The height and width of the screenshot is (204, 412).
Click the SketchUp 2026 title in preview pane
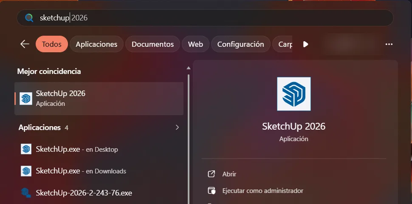point(294,127)
